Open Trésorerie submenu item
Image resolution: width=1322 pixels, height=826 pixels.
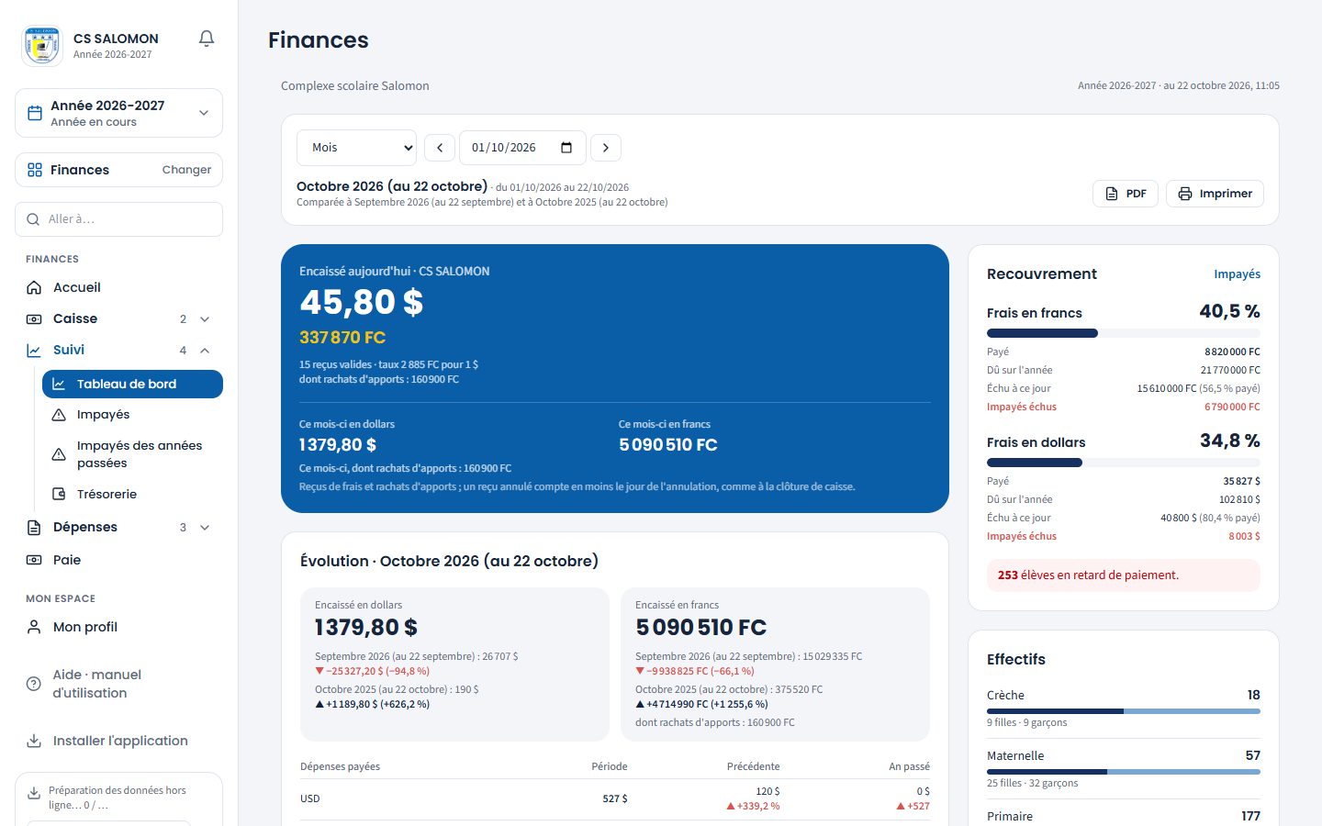pos(132,494)
